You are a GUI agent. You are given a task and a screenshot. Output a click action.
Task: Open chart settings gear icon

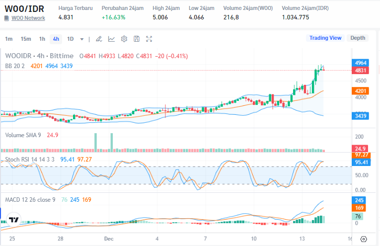click(x=124, y=39)
